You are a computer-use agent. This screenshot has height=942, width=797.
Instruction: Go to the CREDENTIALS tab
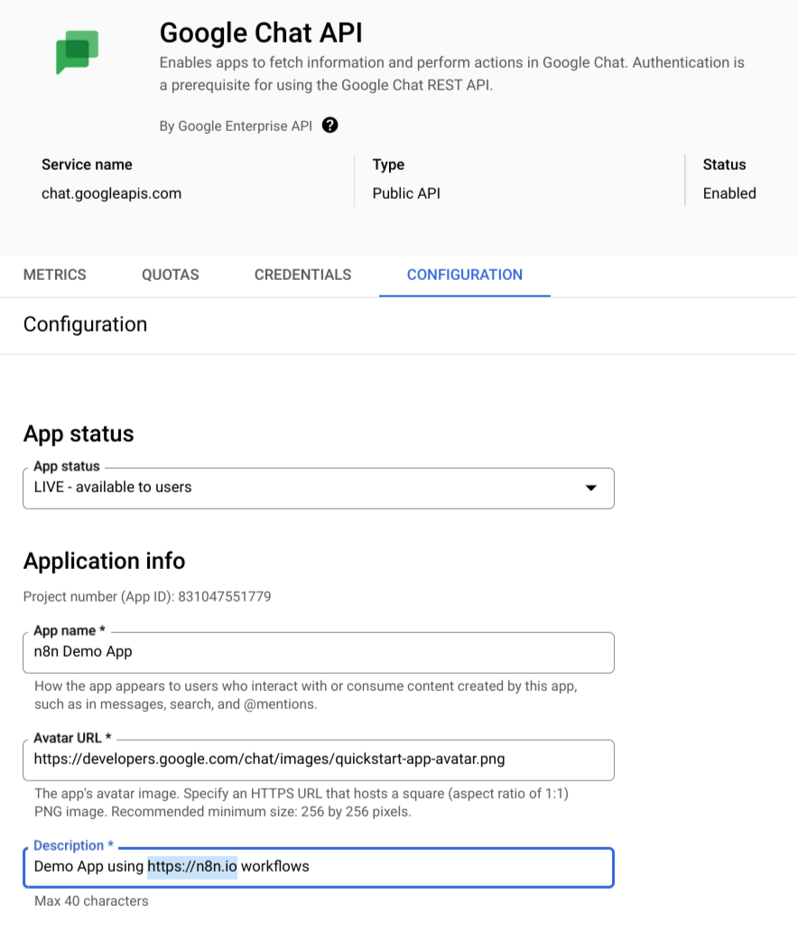(302, 275)
